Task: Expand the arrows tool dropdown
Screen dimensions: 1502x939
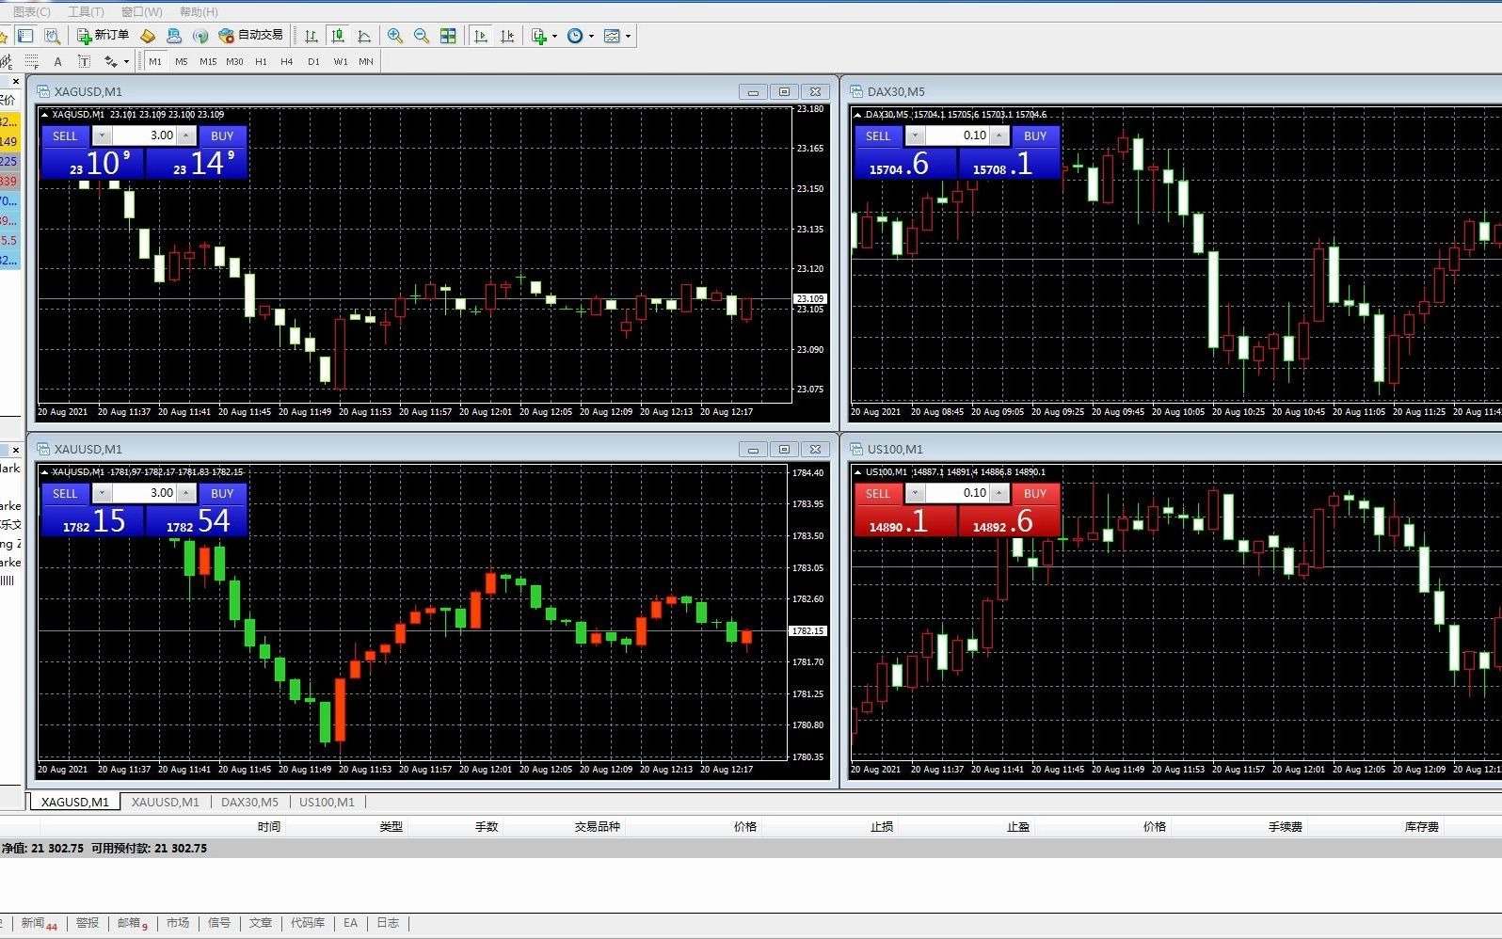Action: [x=126, y=61]
